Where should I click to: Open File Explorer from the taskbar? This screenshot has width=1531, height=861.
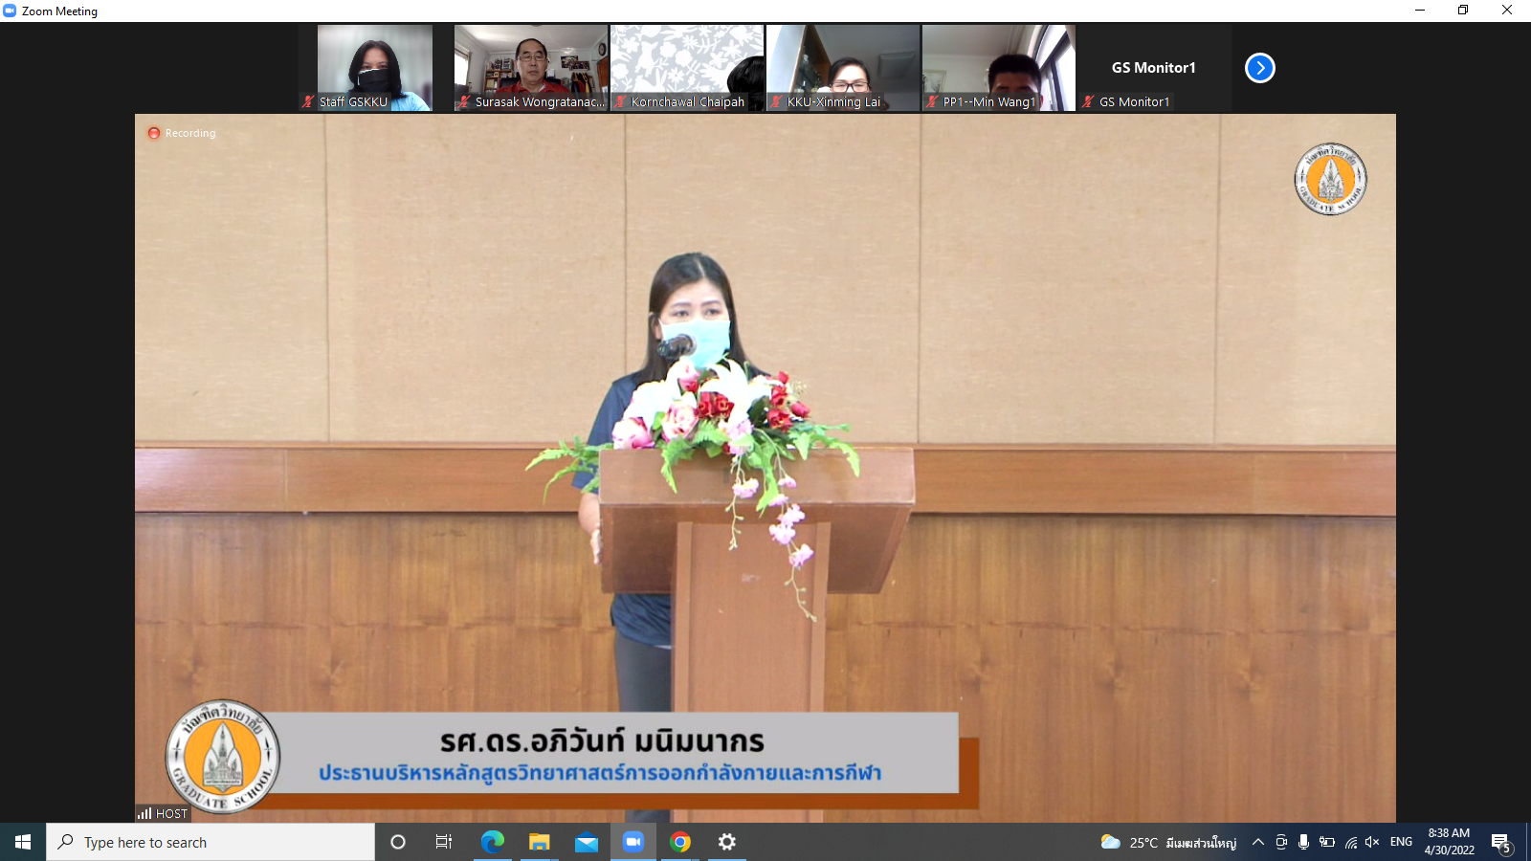pyautogui.click(x=539, y=842)
